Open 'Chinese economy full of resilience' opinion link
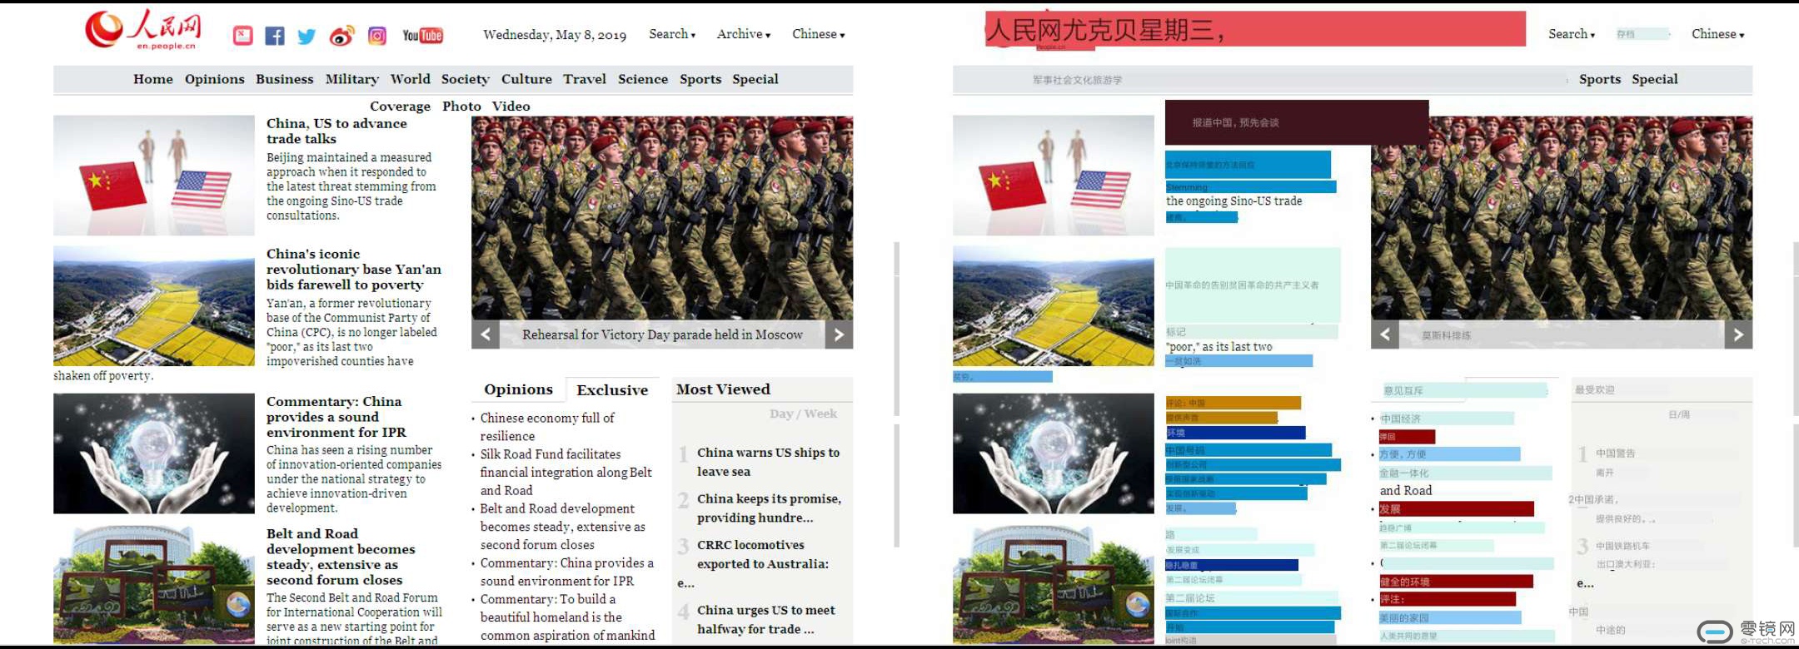The height and width of the screenshot is (649, 1799). (547, 427)
